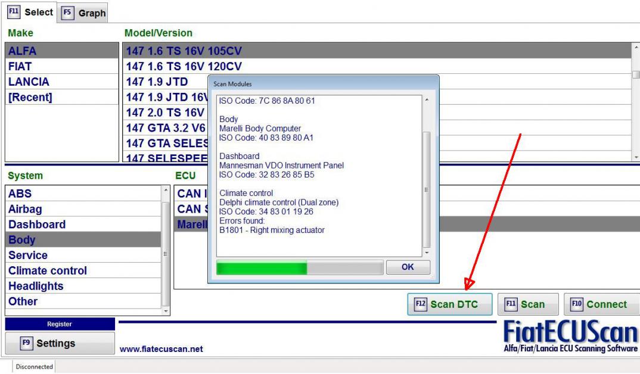Click ISO Code: 34 83 01 19 26 line

click(x=266, y=211)
